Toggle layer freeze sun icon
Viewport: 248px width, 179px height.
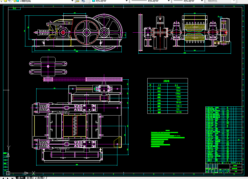click(6, 1)
